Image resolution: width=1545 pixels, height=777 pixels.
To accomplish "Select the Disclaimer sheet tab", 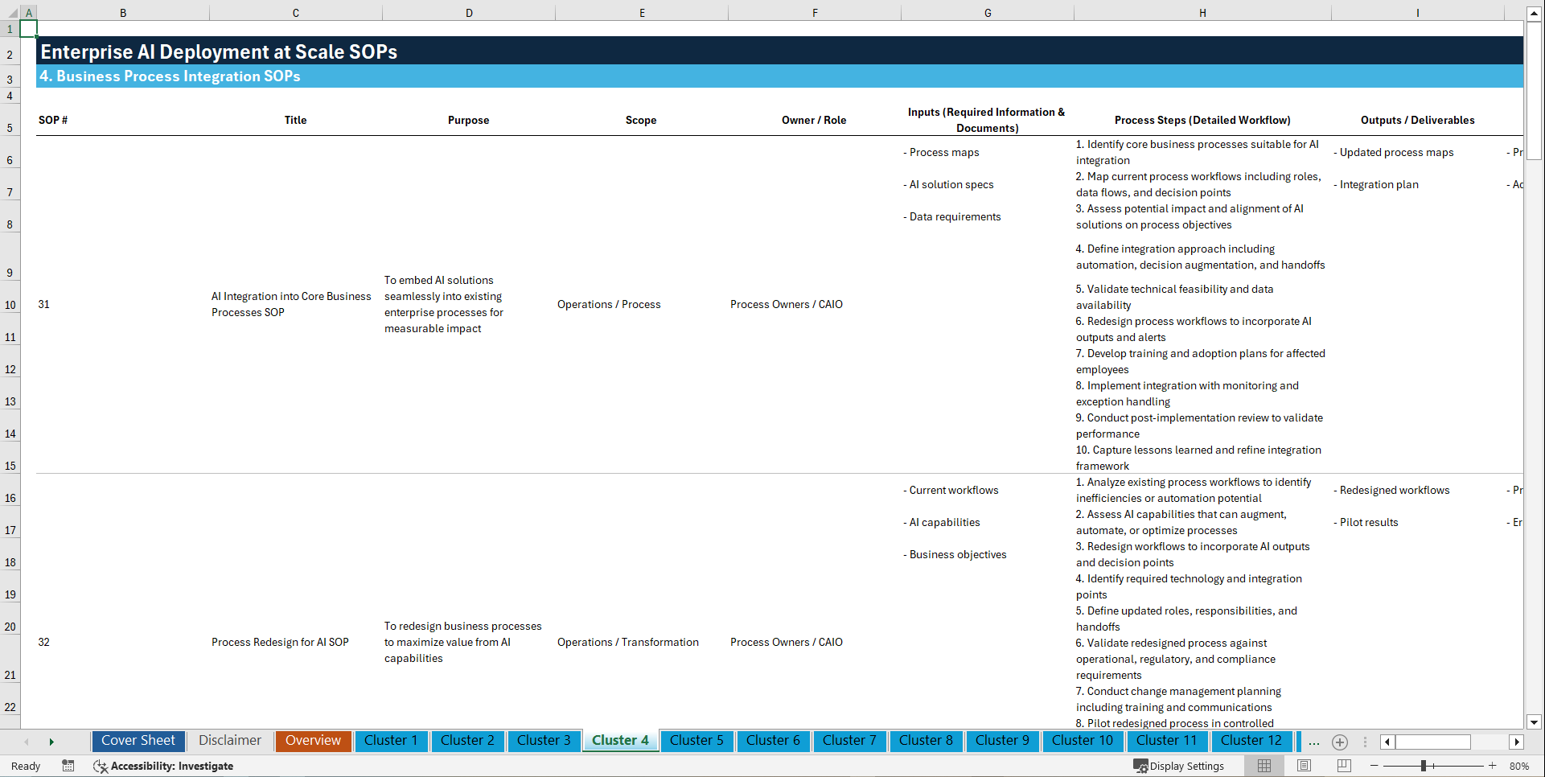I will coord(229,741).
